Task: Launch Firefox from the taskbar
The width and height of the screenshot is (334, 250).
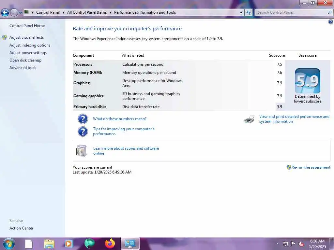Action: click(x=110, y=243)
